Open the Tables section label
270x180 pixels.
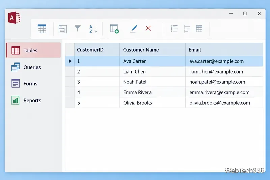tap(30, 50)
